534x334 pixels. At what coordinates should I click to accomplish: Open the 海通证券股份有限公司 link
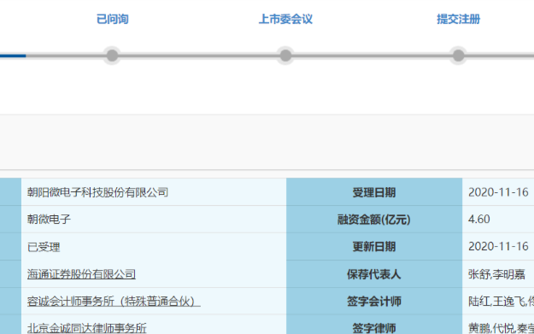[x=81, y=274]
